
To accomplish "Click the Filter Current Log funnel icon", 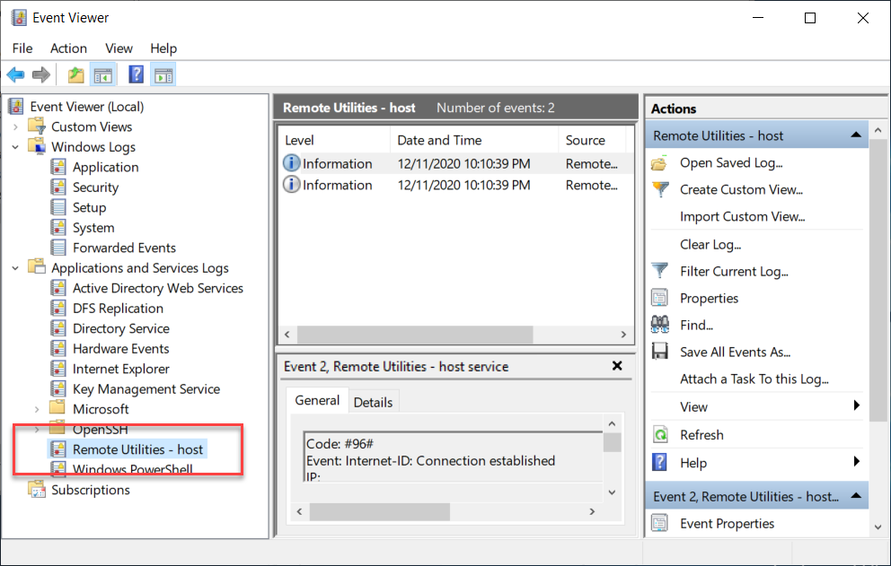I will 660,271.
